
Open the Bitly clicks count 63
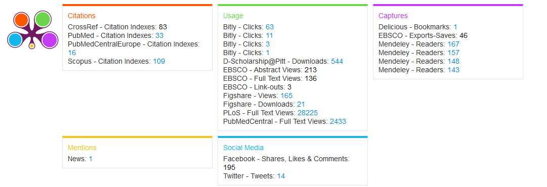click(270, 27)
